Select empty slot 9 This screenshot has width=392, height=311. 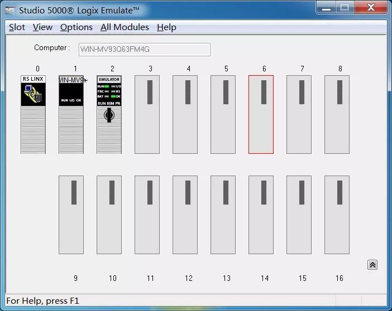[71, 215]
